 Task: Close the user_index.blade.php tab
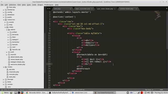[x=115, y=9]
